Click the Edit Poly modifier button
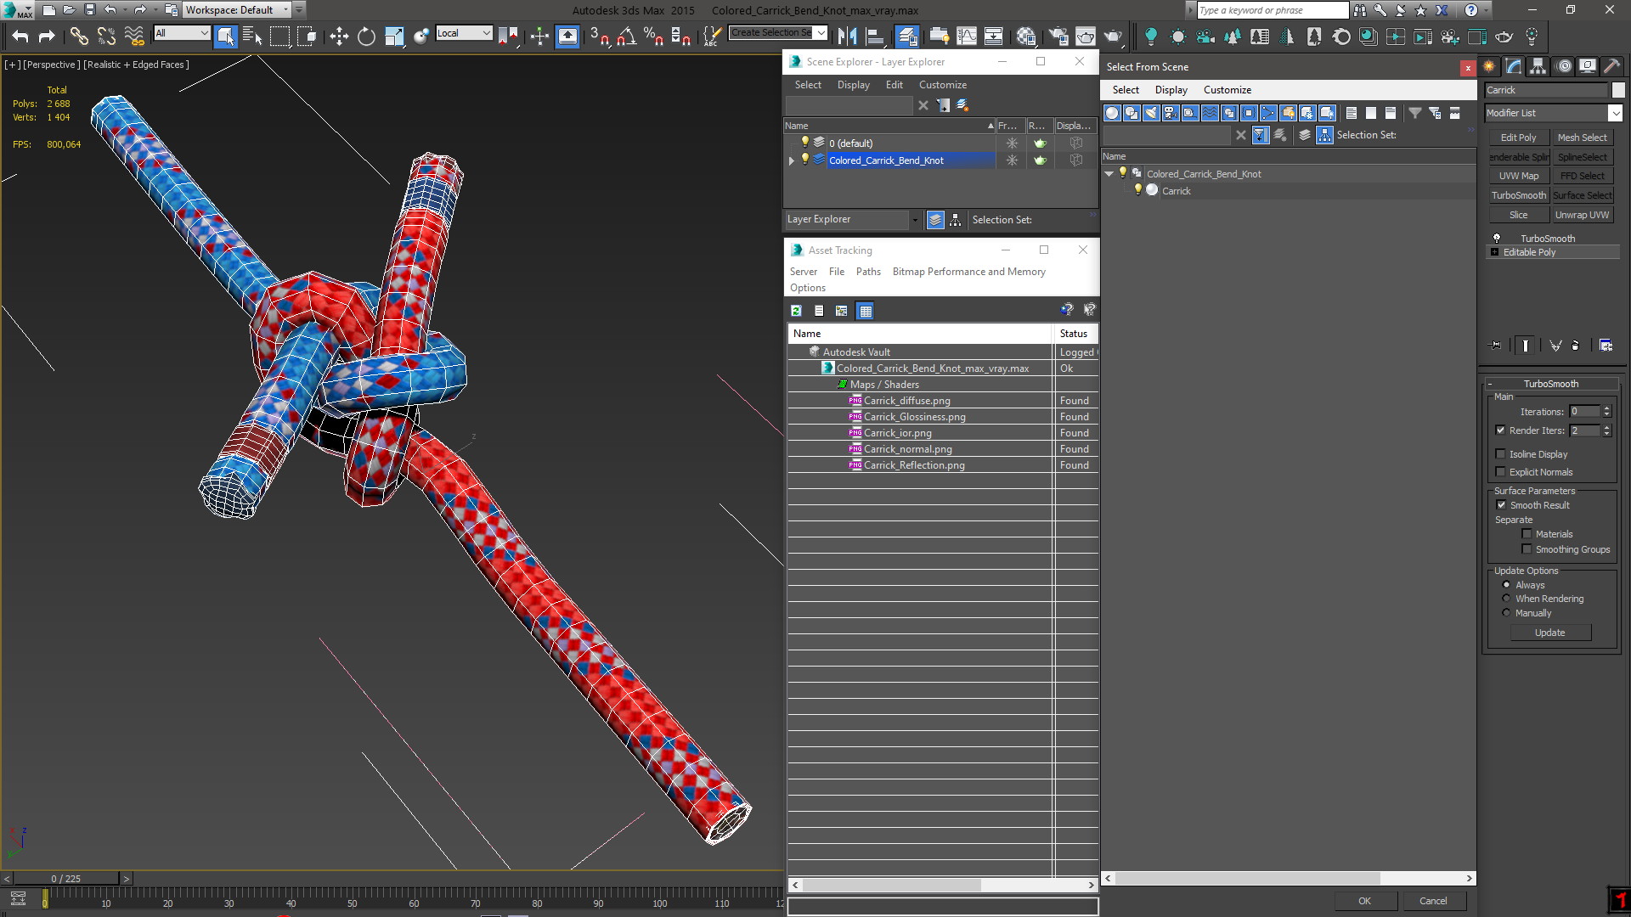 click(1518, 138)
